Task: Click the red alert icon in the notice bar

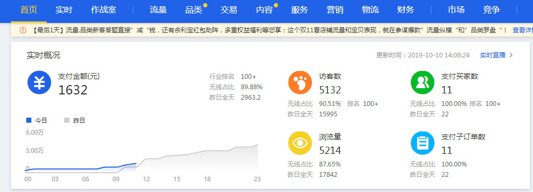Action: (23, 30)
